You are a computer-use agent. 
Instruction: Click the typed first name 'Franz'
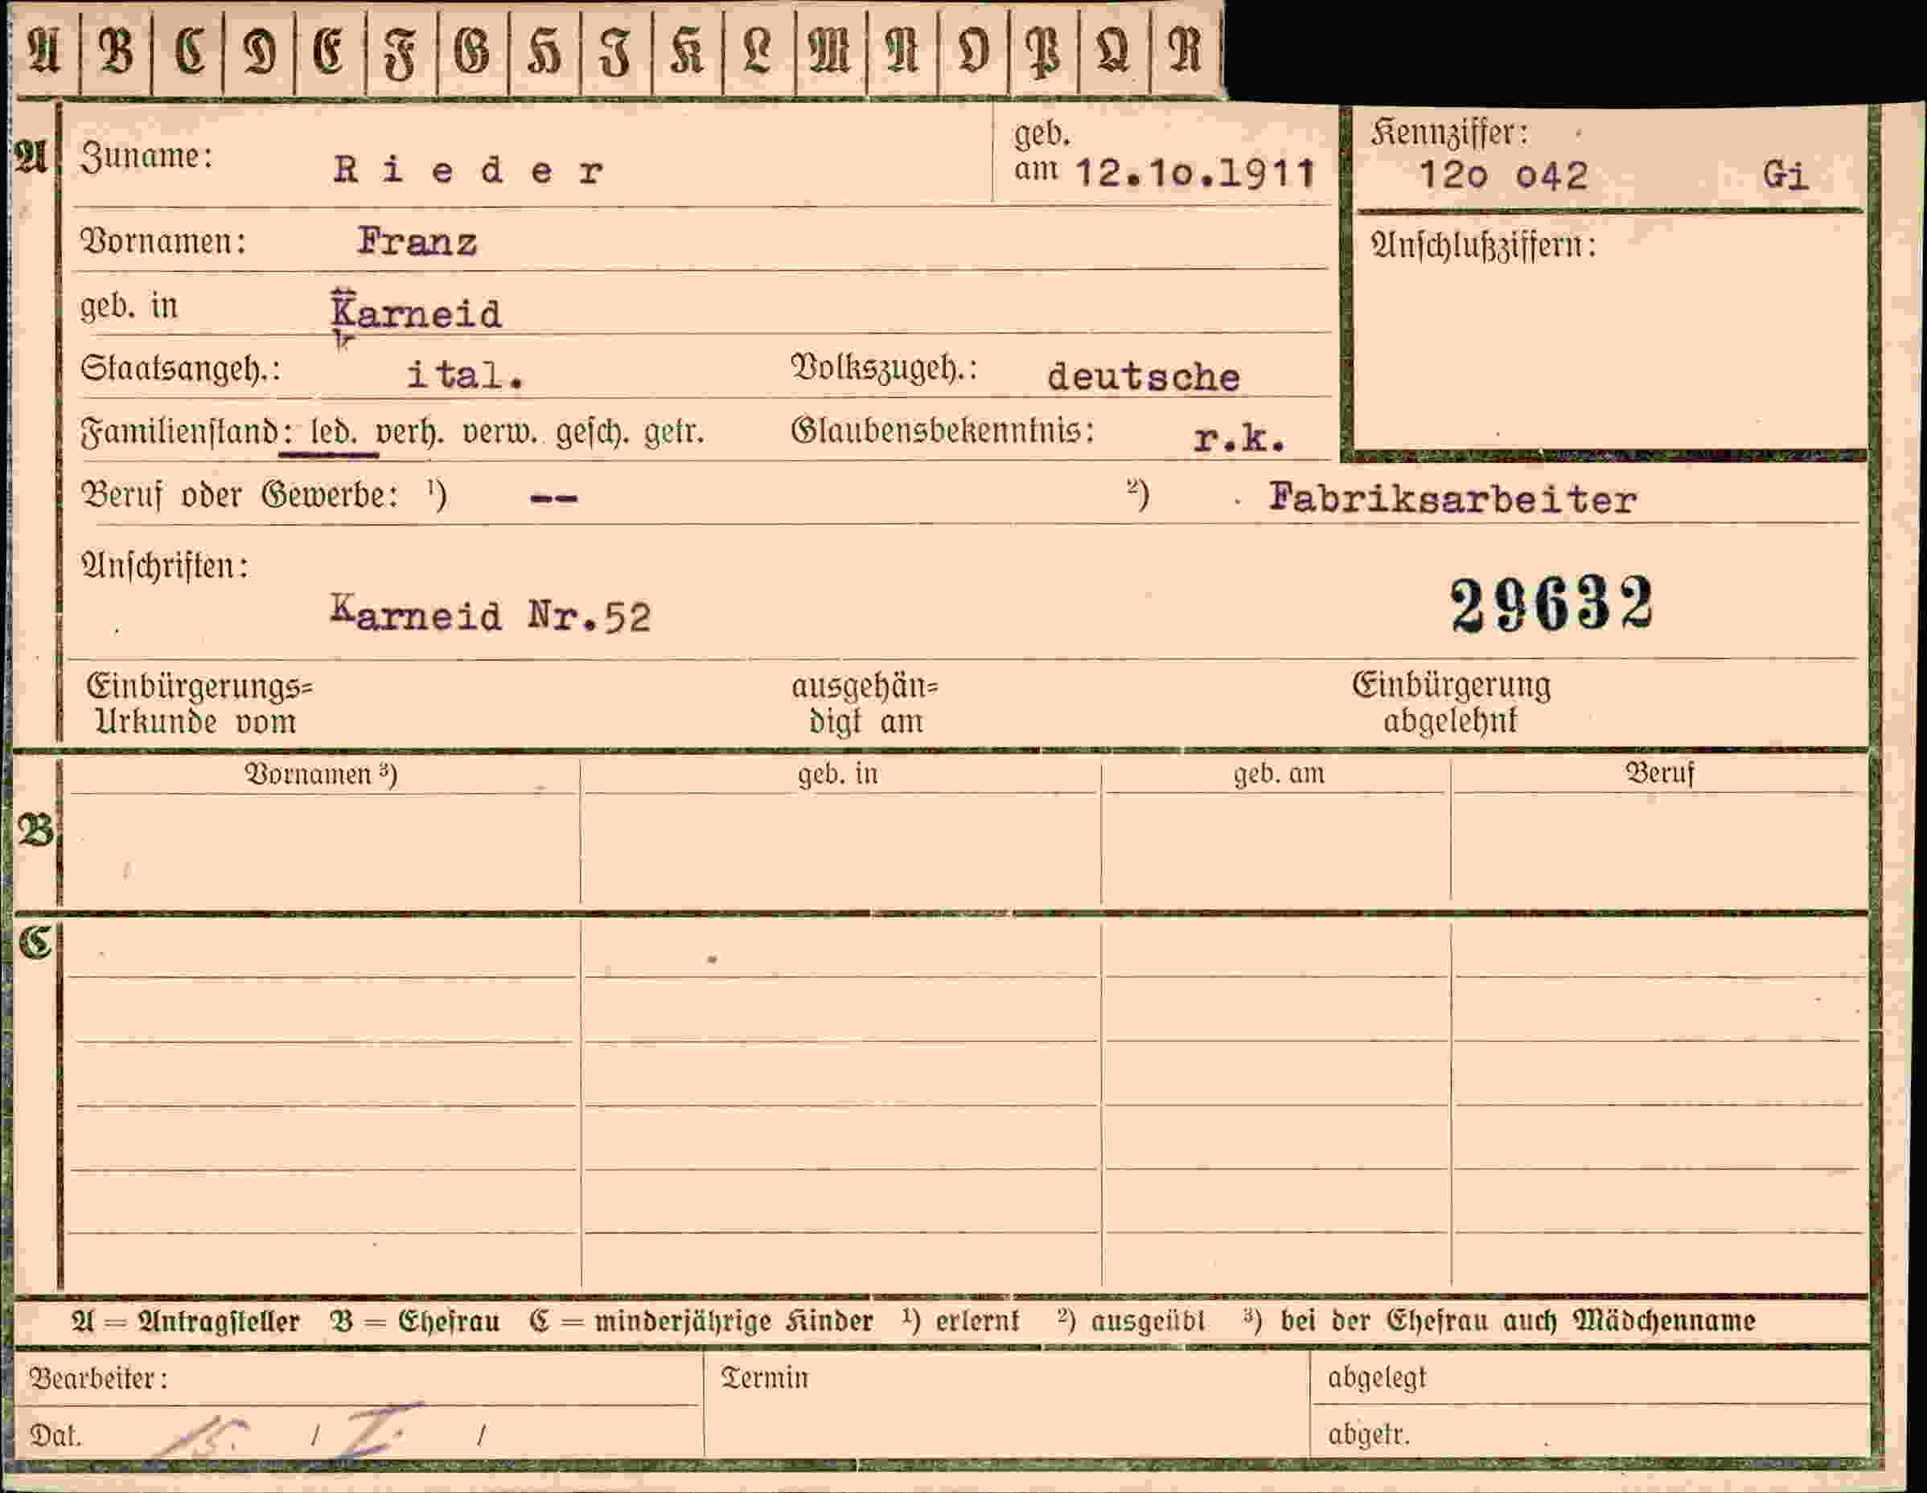click(x=417, y=242)
